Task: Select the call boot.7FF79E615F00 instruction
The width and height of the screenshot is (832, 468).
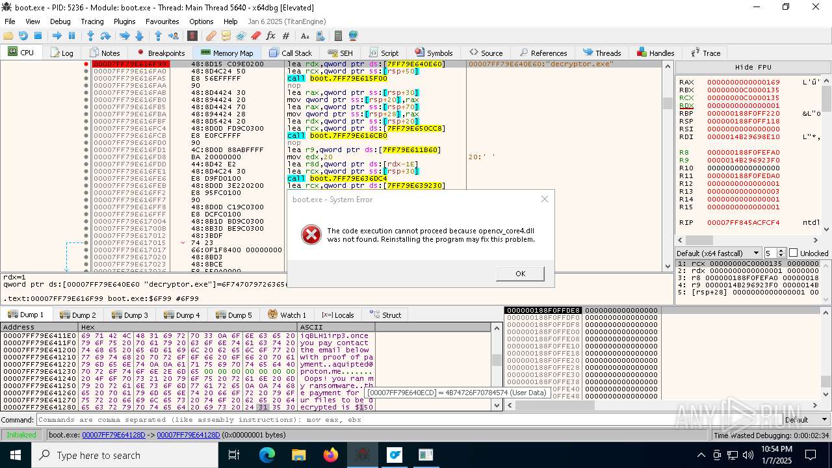Action: pos(337,79)
